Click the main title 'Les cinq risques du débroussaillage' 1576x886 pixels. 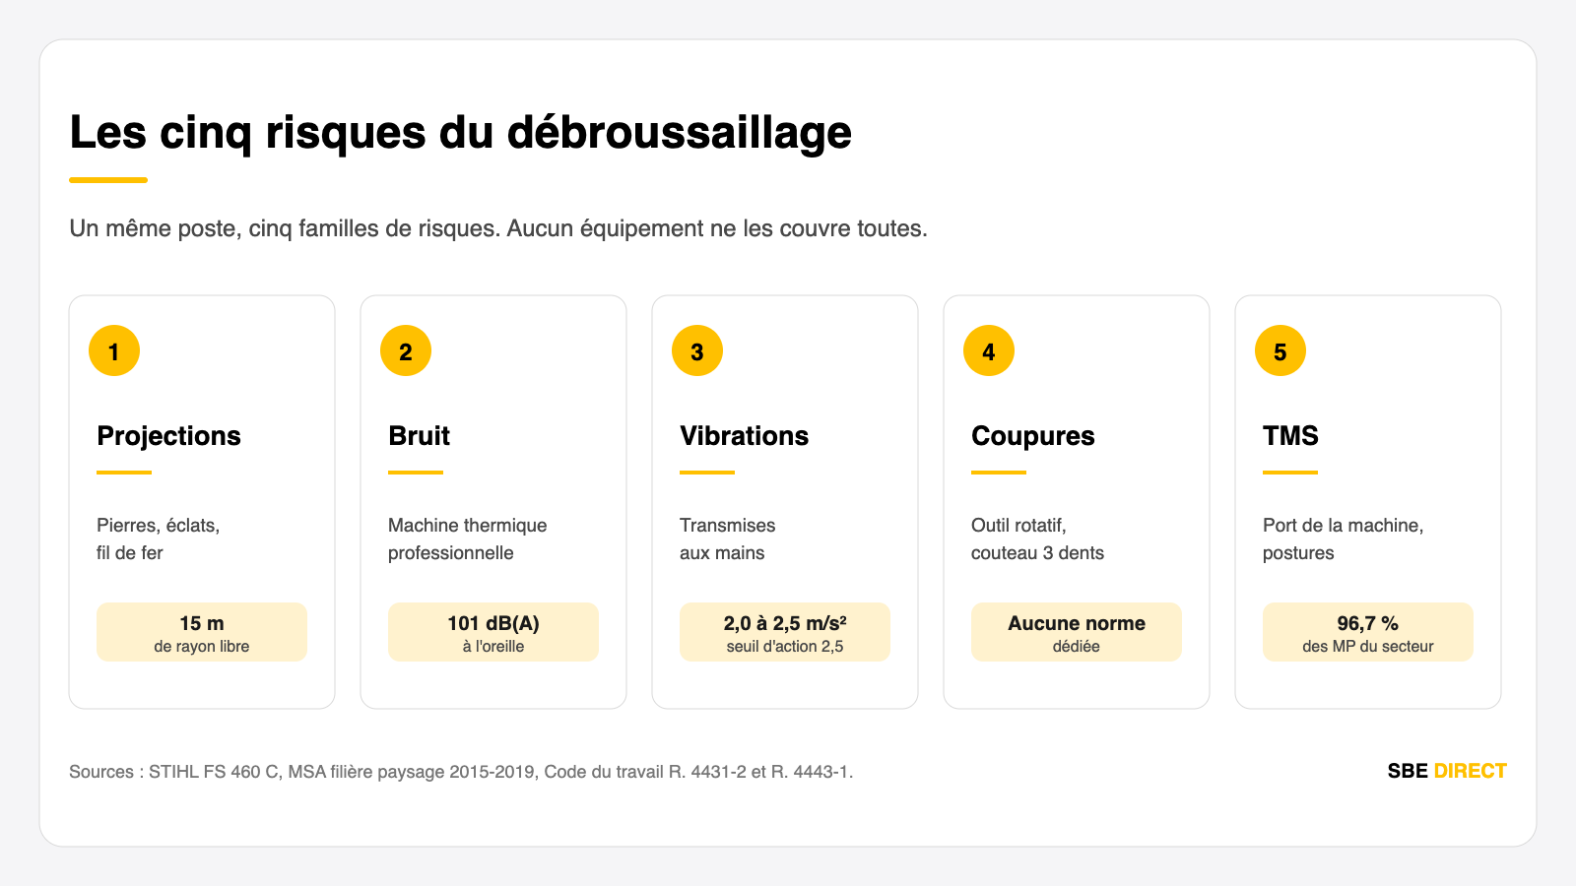(x=460, y=133)
